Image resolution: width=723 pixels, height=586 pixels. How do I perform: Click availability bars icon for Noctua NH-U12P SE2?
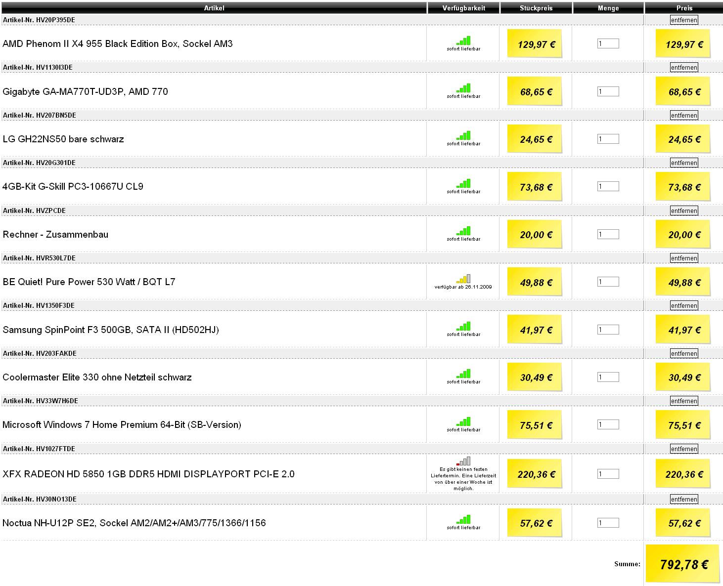(464, 519)
